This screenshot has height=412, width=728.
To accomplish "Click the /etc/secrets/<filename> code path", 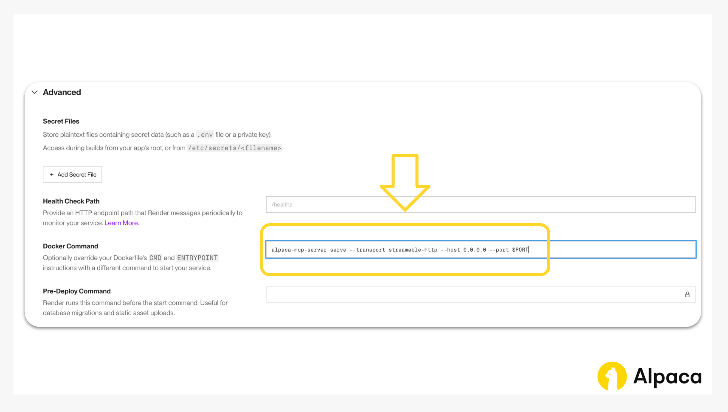I will pos(235,148).
